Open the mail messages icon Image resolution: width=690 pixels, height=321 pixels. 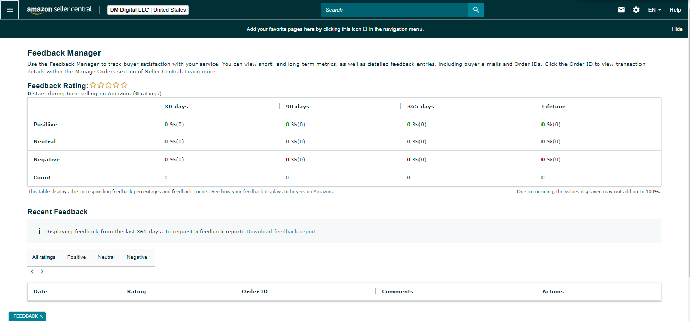pos(621,10)
